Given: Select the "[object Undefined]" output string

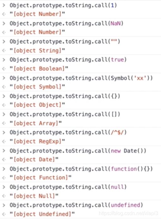Looking at the screenshot, I should coord(42,214).
